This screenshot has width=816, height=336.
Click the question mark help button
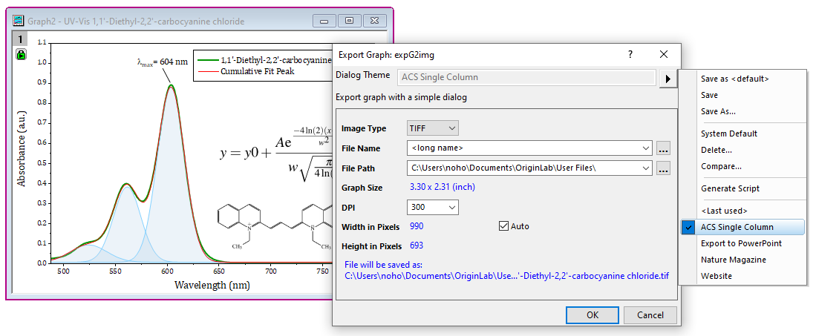click(x=630, y=55)
